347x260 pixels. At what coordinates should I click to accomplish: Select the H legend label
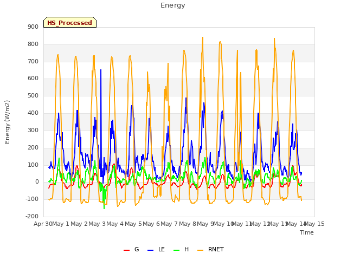pyautogui.click(x=187, y=249)
